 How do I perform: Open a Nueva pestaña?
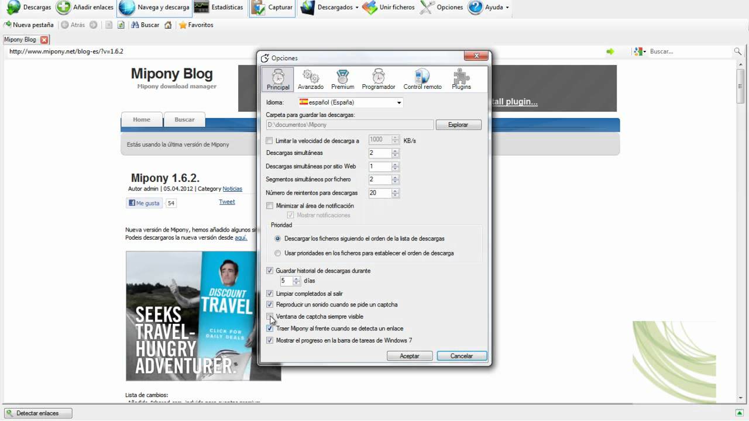(x=29, y=25)
